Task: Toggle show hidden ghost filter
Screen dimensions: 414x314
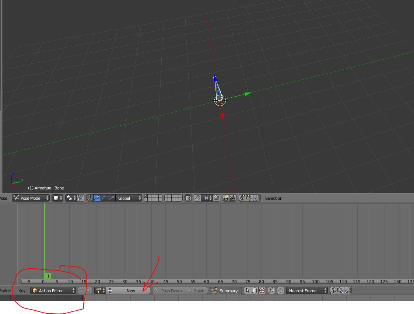Action: (x=255, y=291)
